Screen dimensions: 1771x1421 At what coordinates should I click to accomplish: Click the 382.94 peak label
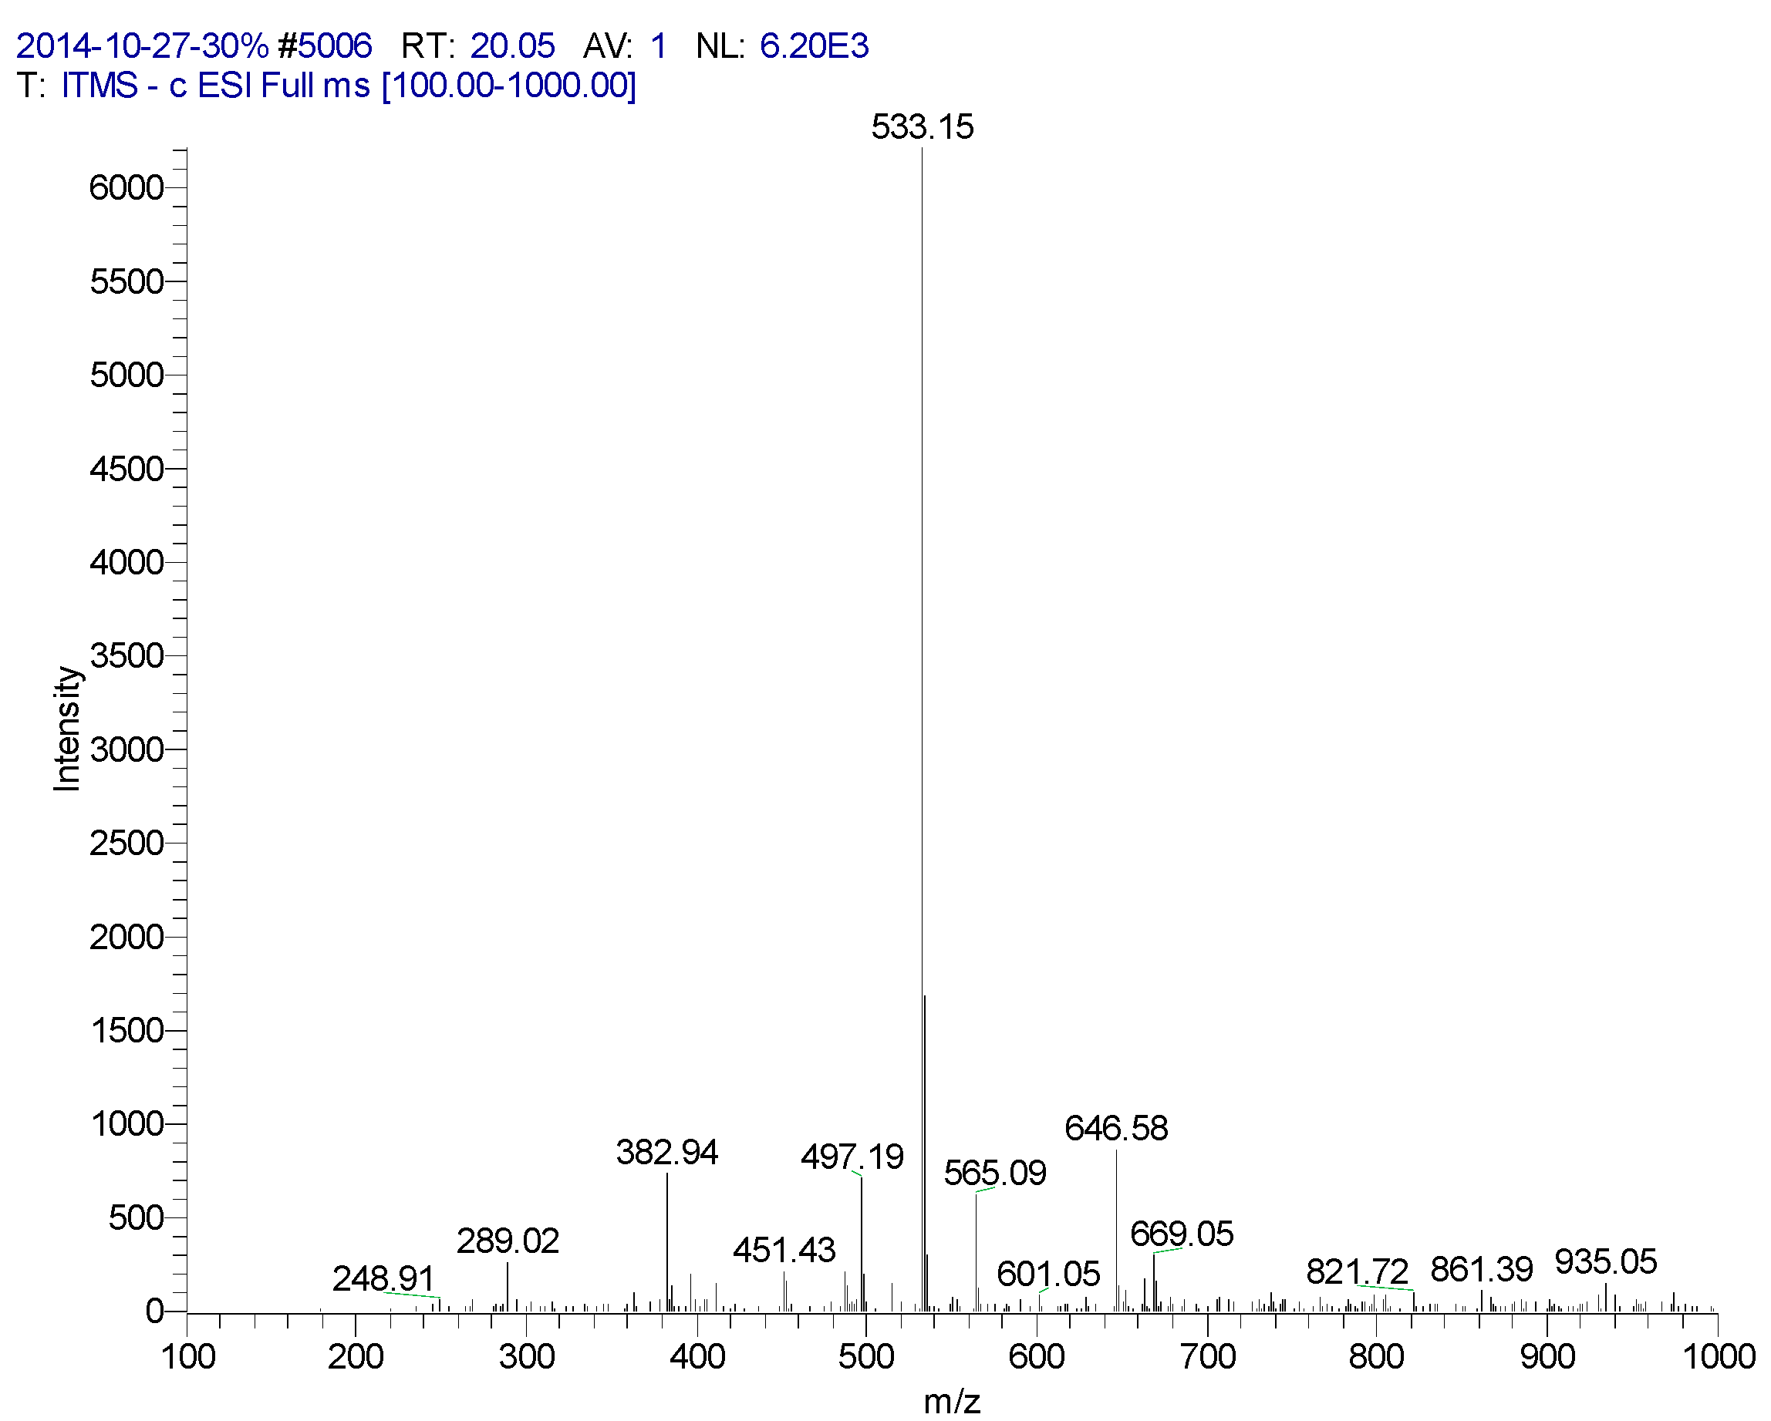[666, 1153]
